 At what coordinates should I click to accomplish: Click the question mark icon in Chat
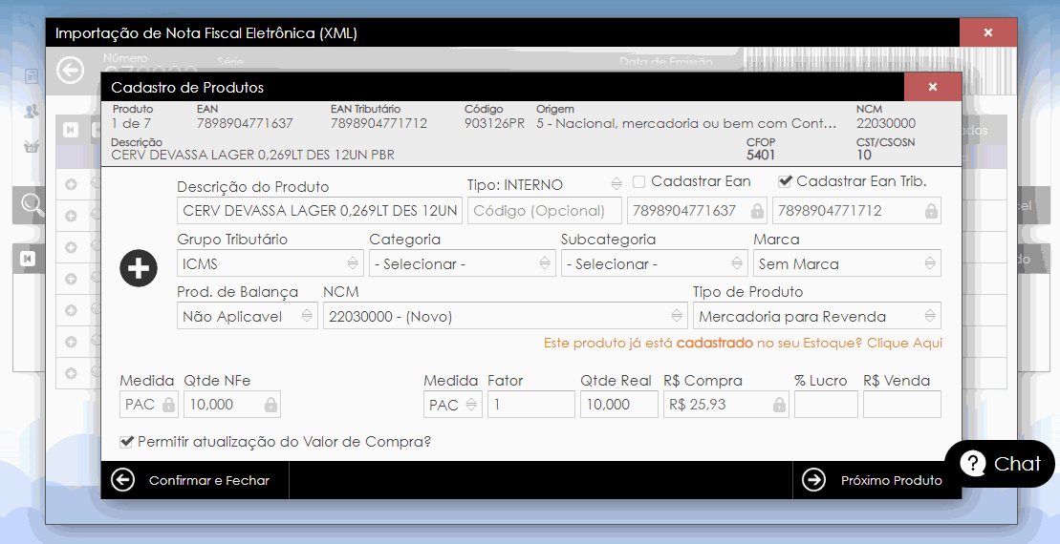(972, 464)
